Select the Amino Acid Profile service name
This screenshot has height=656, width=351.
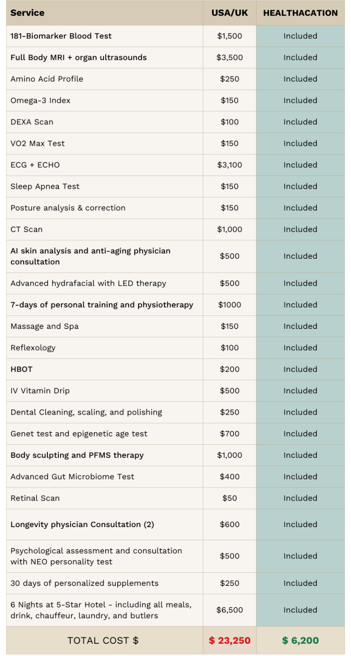47,79
